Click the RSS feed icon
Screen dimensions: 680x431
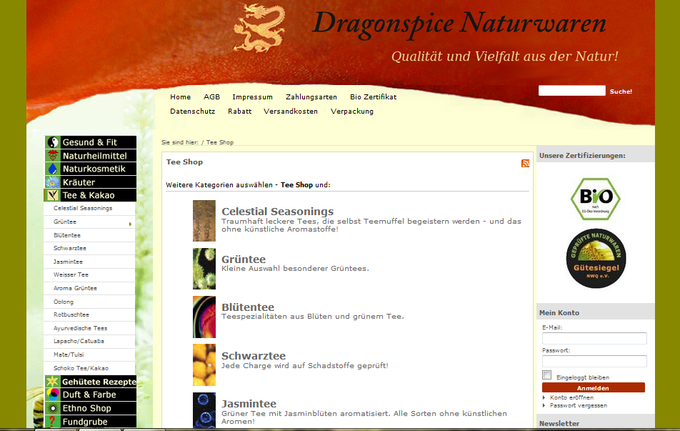[525, 164]
